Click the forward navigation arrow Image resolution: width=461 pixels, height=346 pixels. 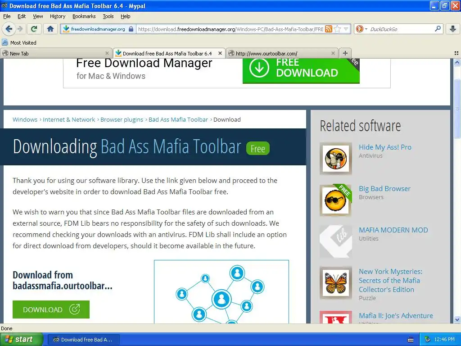pos(20,29)
